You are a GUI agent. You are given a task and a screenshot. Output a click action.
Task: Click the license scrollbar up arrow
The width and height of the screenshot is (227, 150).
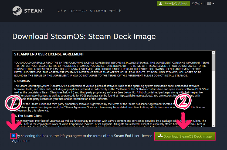[x=214, y=53]
